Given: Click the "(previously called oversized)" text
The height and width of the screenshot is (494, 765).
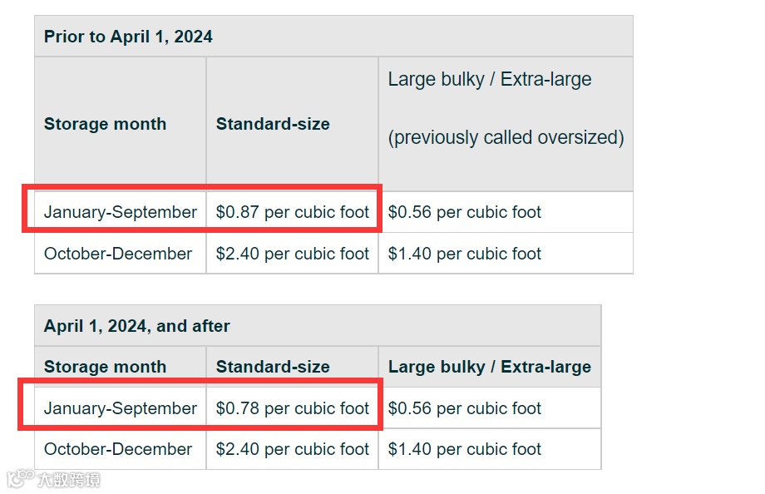Looking at the screenshot, I should pyautogui.click(x=506, y=137).
